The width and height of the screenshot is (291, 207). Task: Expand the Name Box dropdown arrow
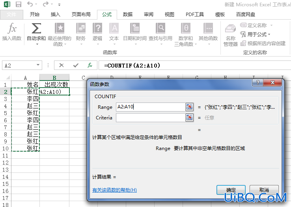[x=38, y=65]
